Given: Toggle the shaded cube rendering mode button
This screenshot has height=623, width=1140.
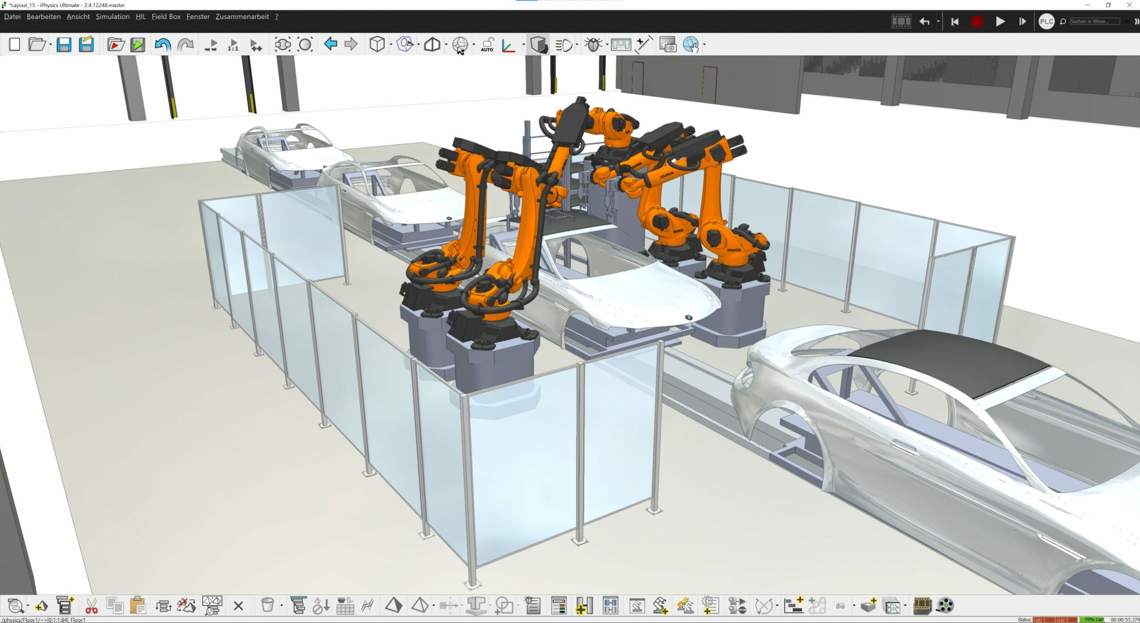Looking at the screenshot, I should pos(538,45).
